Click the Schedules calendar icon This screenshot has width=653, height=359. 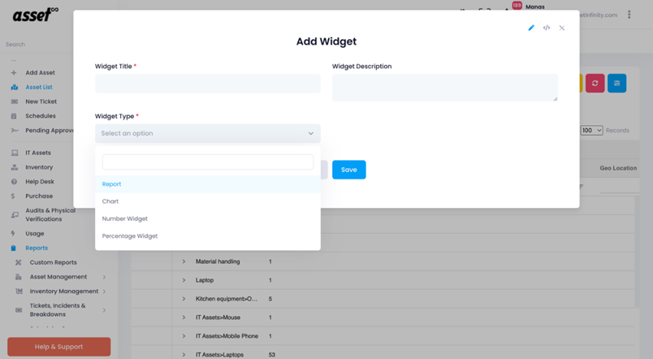[x=14, y=116]
